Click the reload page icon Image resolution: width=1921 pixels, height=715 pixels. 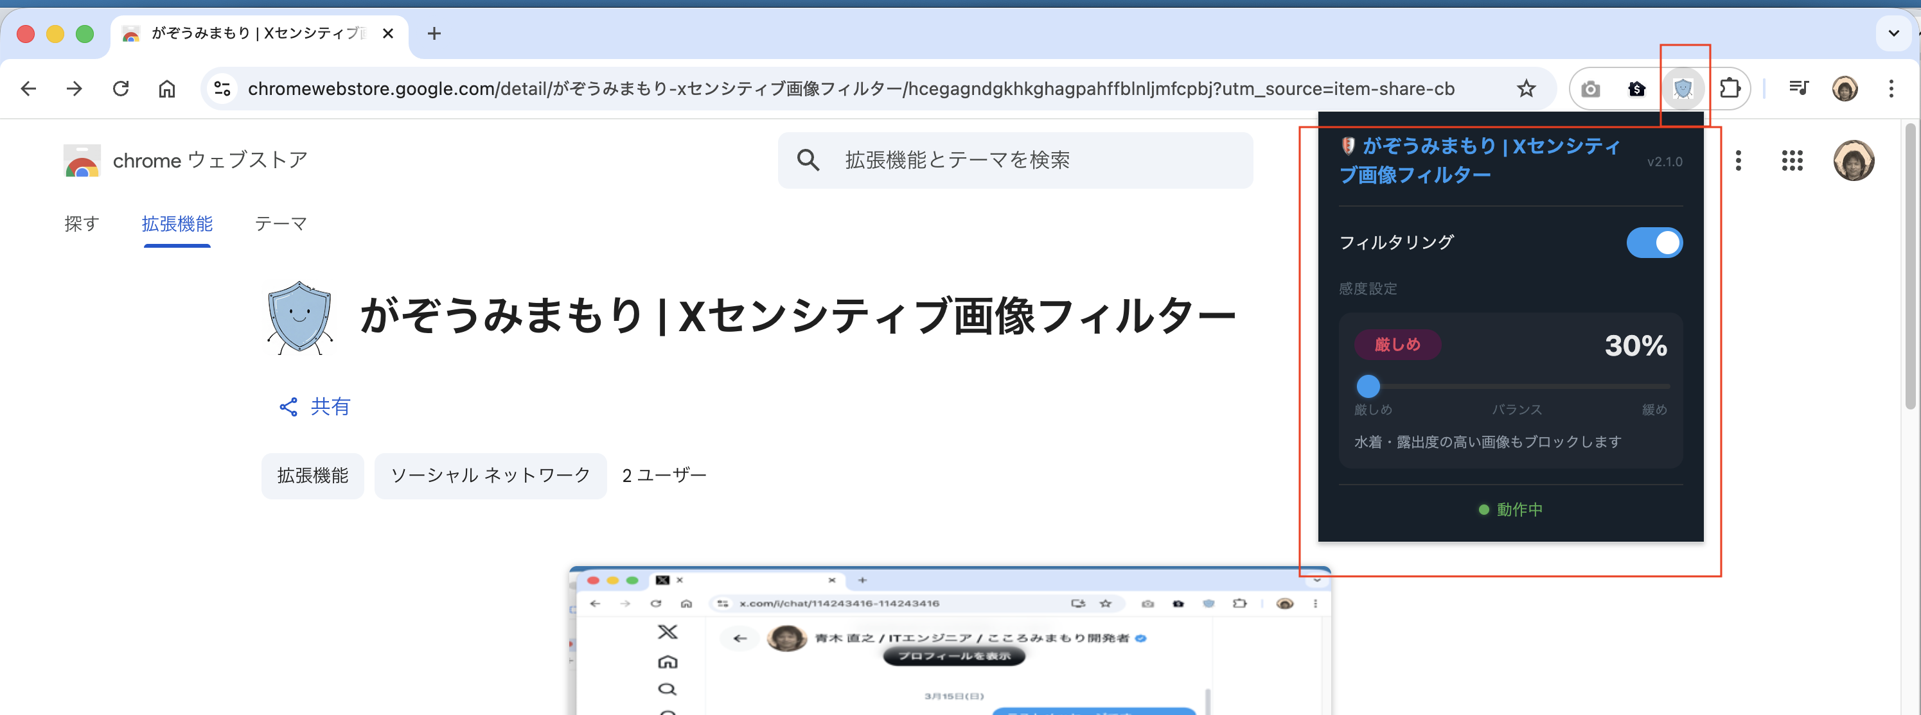pos(121,89)
